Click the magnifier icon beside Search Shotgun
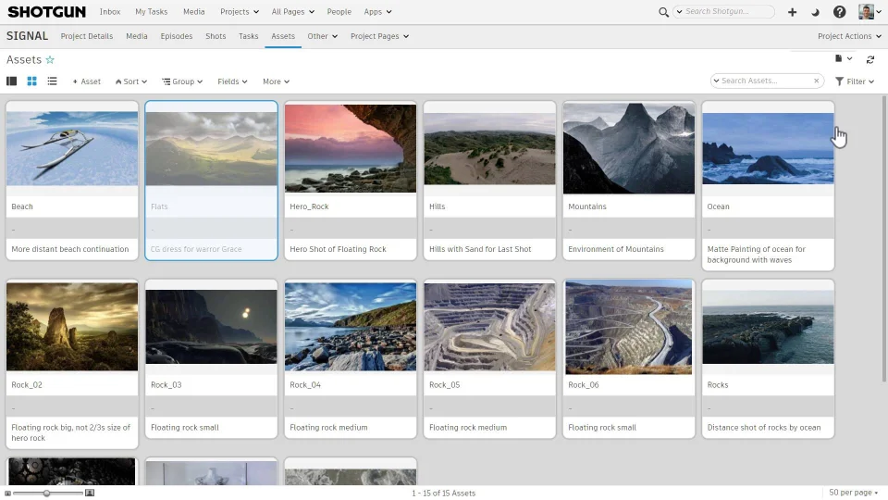The width and height of the screenshot is (888, 500). click(x=663, y=12)
